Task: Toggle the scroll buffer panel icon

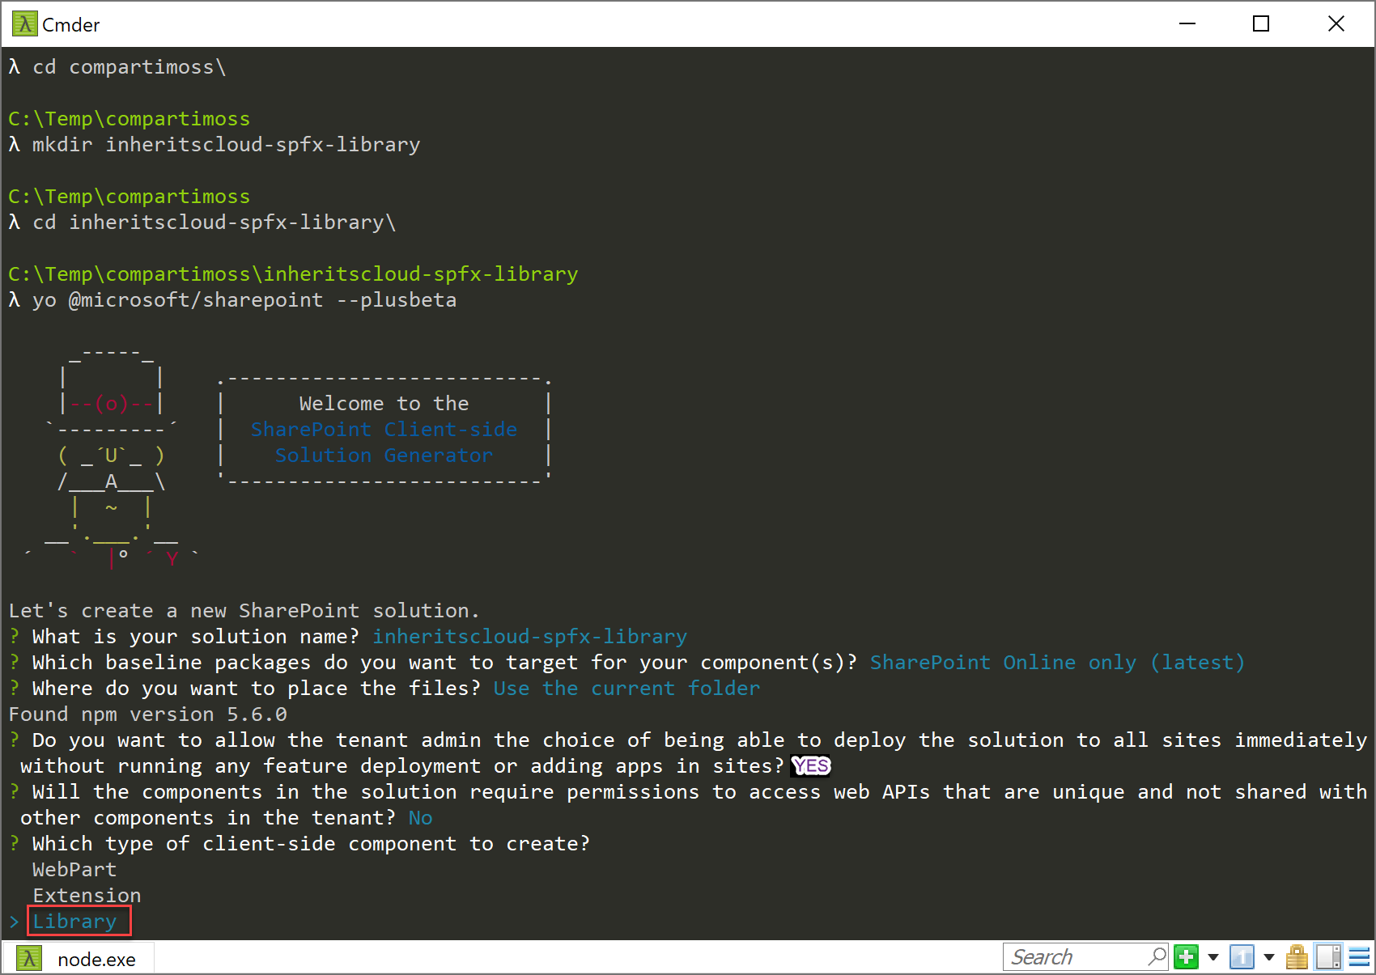Action: tap(1328, 957)
